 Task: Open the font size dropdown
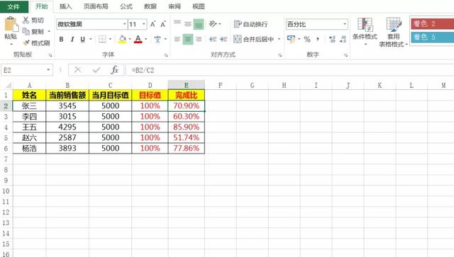(x=143, y=24)
